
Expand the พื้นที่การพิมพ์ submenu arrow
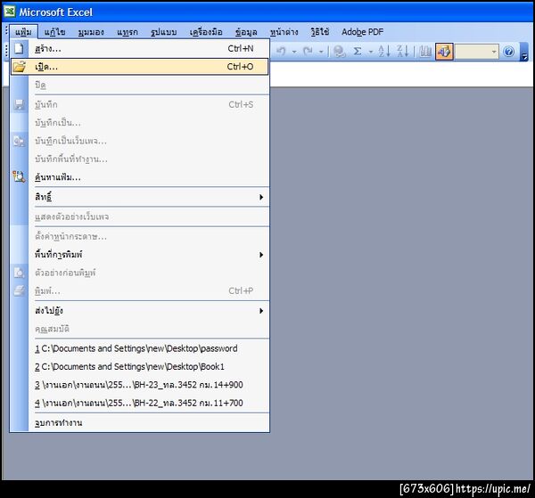pos(261,255)
